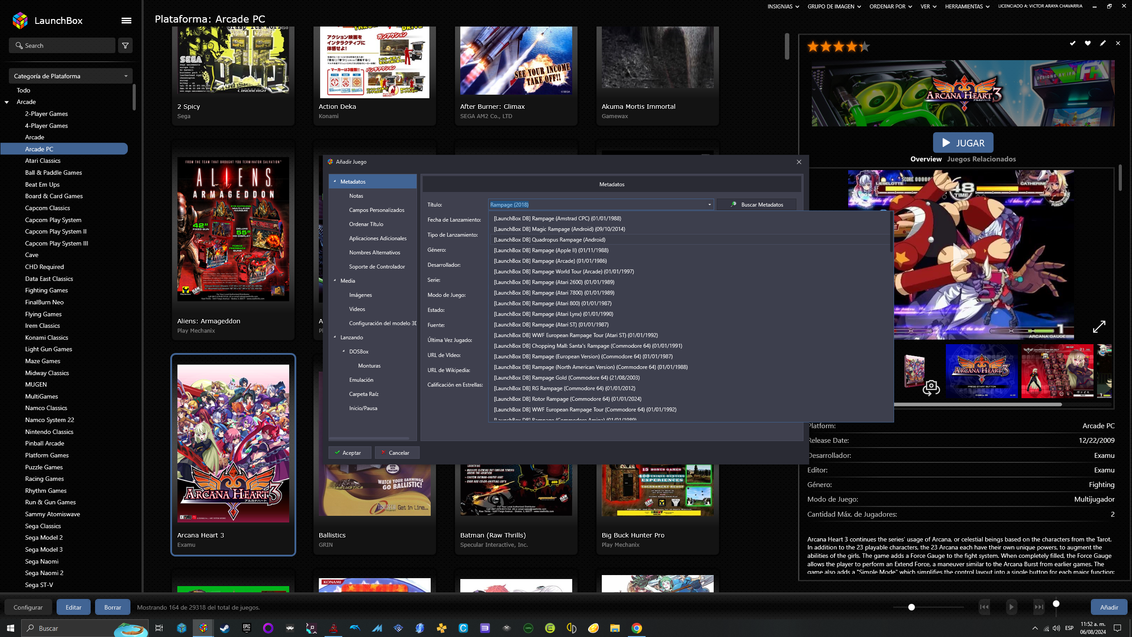Viewport: 1132px width, 637px height.
Task: Open Task View on taskbar
Action: tap(159, 628)
